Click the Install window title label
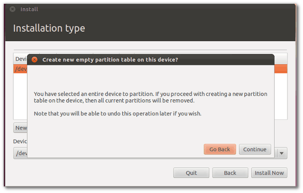The width and height of the screenshot is (303, 193). pos(29,9)
